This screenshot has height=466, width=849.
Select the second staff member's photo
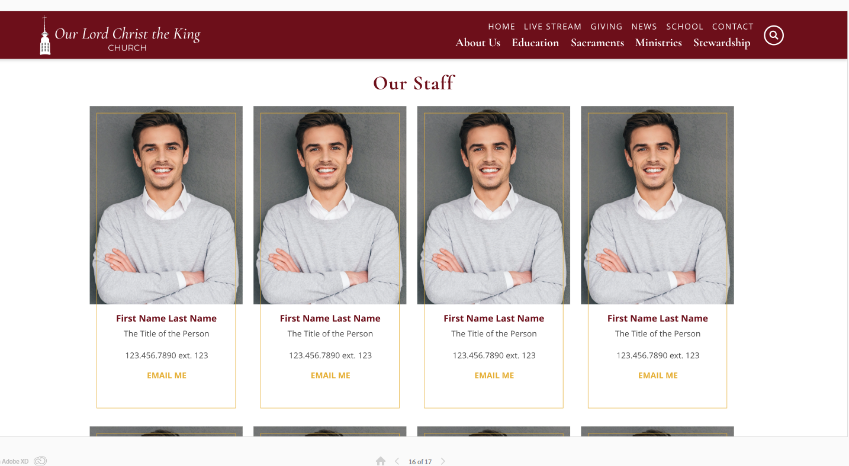pos(330,205)
